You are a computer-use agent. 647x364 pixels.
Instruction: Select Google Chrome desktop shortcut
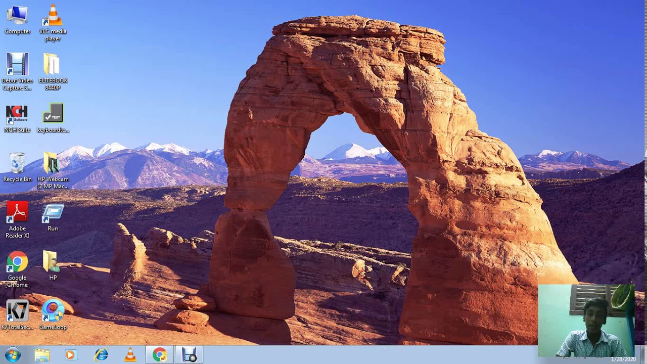(17, 269)
